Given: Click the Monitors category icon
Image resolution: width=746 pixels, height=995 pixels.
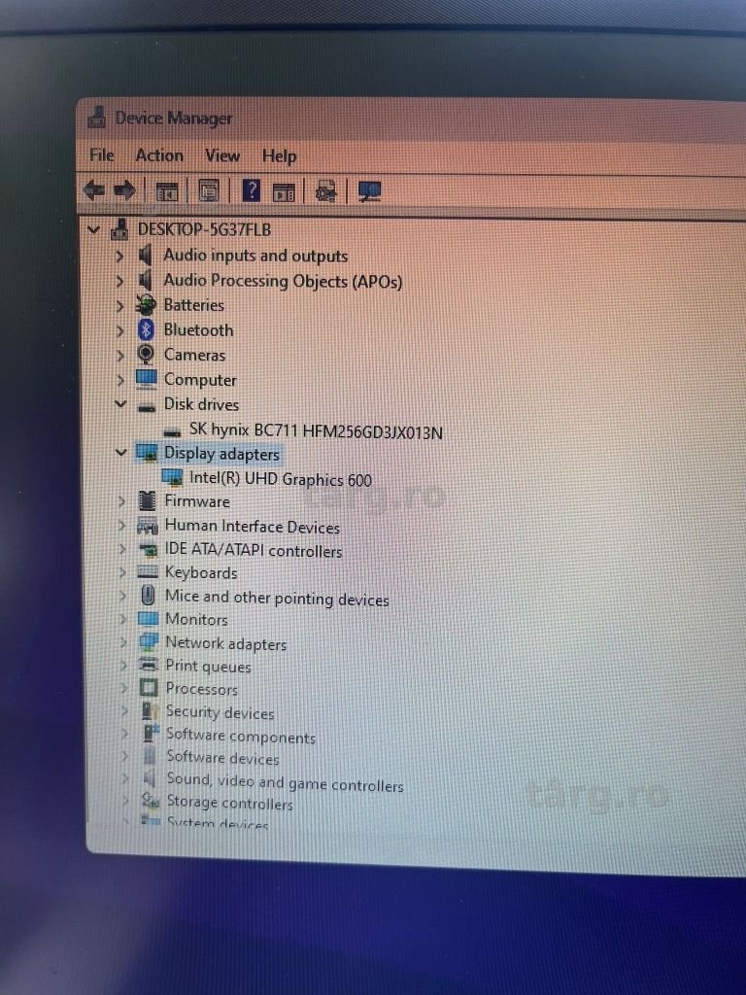Looking at the screenshot, I should (148, 619).
